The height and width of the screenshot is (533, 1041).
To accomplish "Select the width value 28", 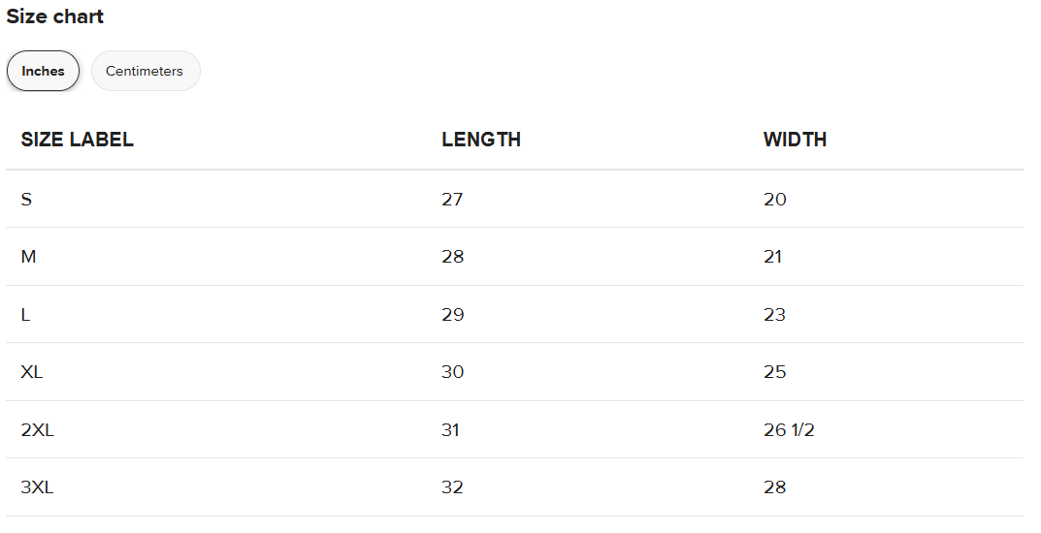I will point(774,487).
